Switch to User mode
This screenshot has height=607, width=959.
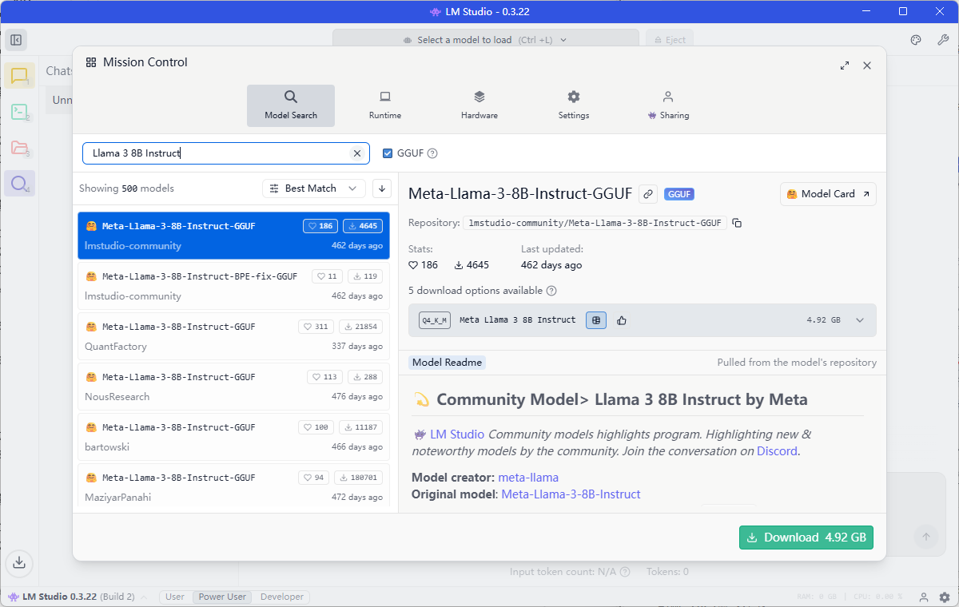(175, 597)
